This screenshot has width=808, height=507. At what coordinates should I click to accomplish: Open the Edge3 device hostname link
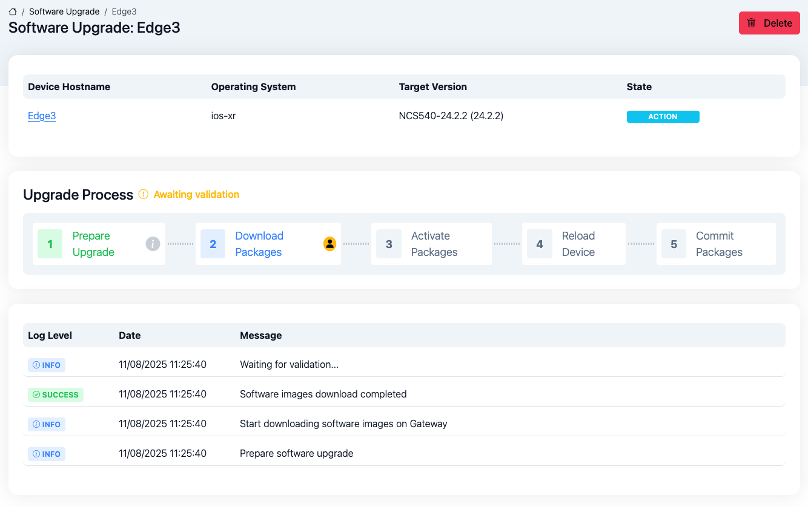click(42, 116)
